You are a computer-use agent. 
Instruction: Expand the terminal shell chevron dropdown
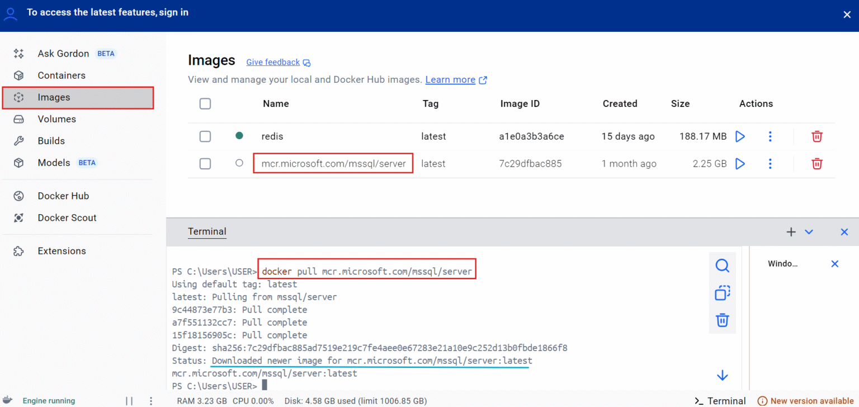[809, 231]
